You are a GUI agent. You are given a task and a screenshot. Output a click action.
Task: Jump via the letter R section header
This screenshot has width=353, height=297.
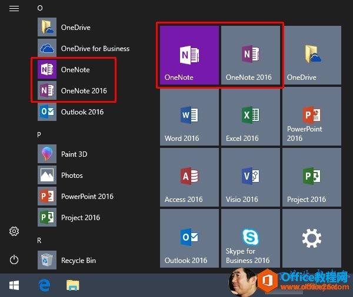click(39, 241)
